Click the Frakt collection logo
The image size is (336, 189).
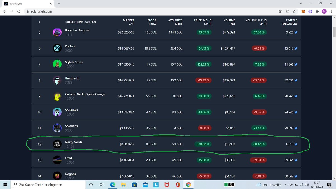(57, 160)
